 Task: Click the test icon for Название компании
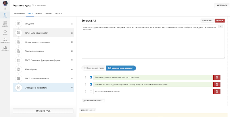click(x=19, y=78)
